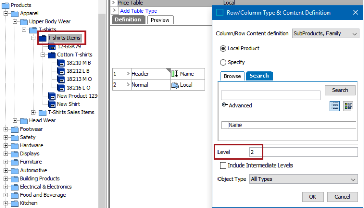Screen dimensions: 364x208
Task: Click the OK button
Action: click(x=313, y=197)
